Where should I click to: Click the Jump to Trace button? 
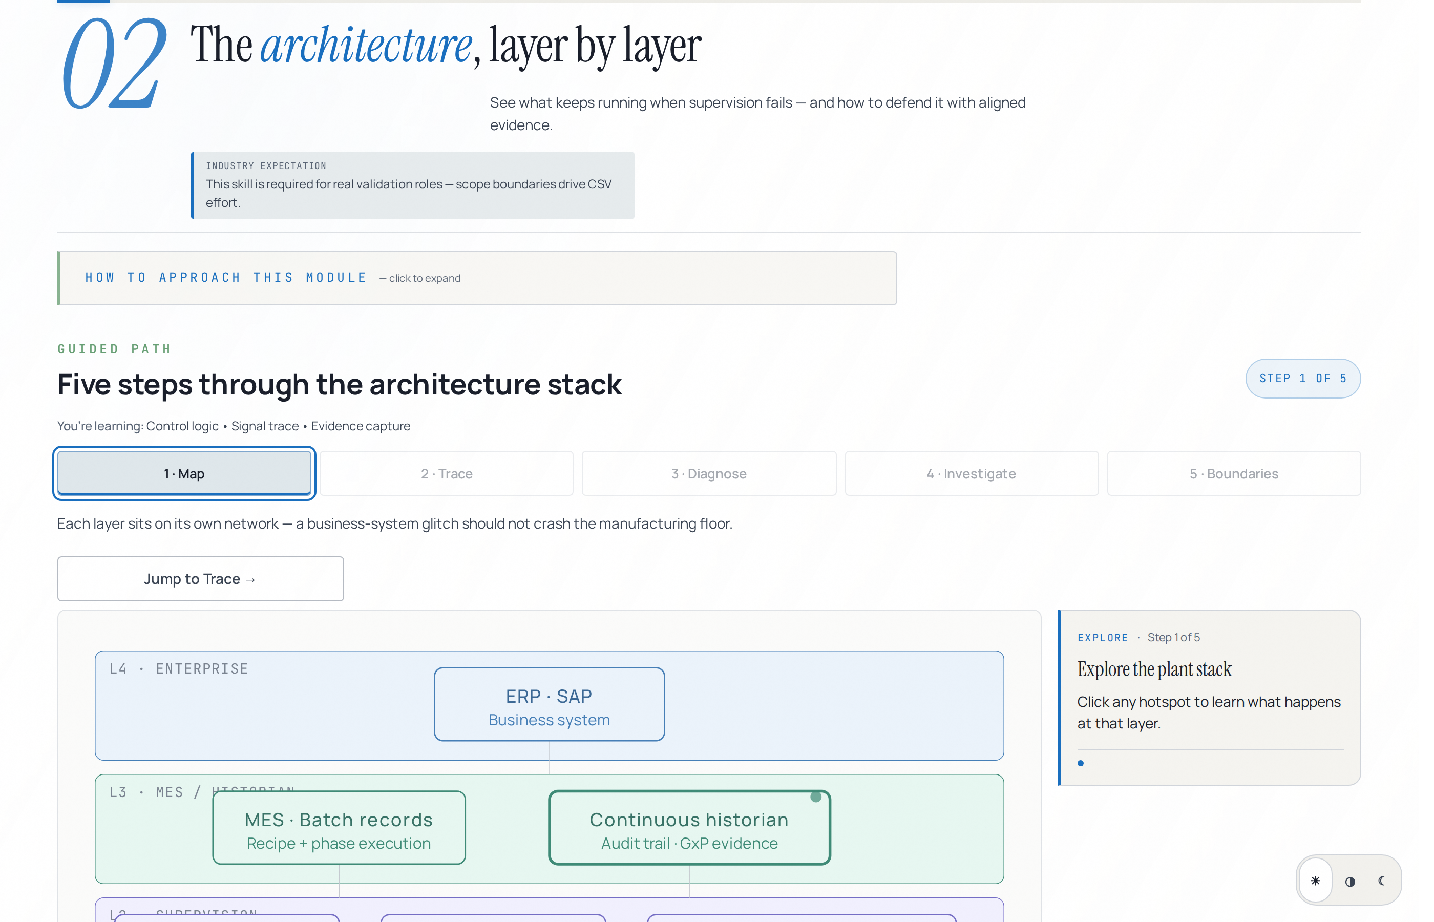point(200,579)
